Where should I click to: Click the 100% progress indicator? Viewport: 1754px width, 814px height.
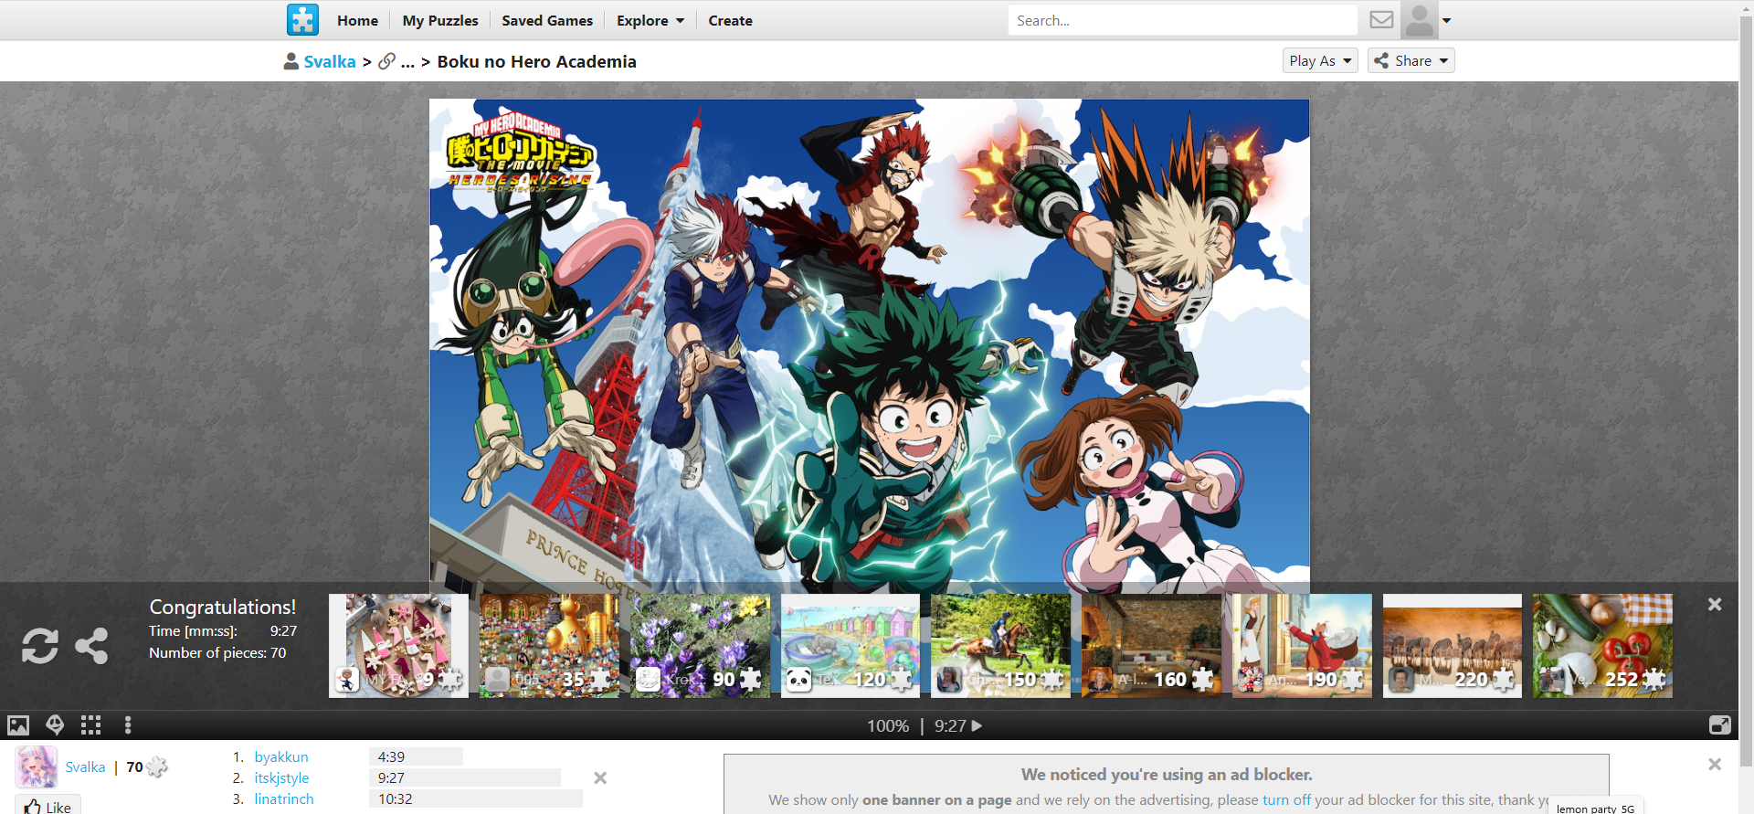[888, 726]
